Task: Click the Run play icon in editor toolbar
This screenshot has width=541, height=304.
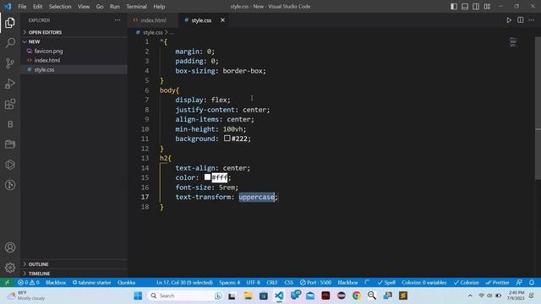Action: coord(509,20)
